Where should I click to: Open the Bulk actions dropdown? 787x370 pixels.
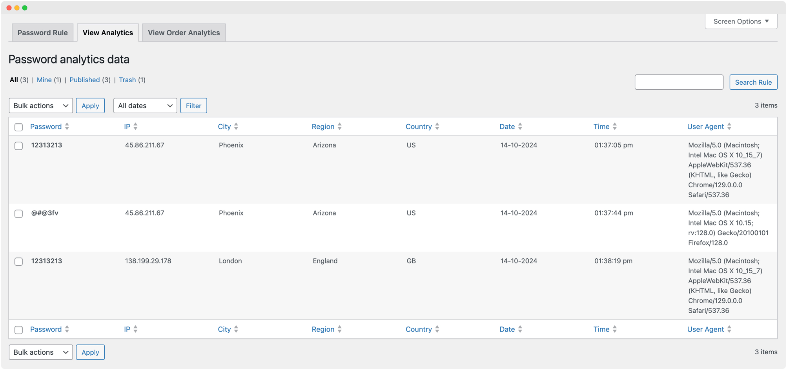tap(40, 105)
